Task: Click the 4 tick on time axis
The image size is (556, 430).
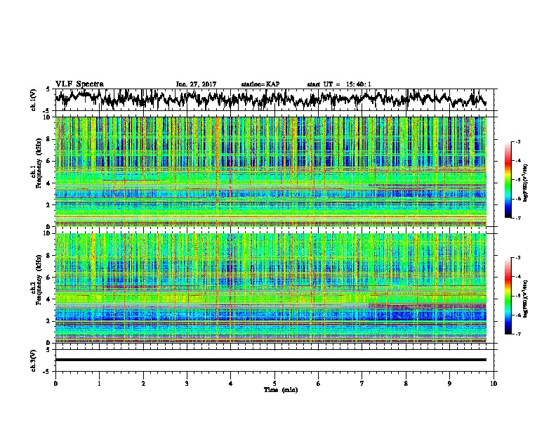Action: point(231,384)
